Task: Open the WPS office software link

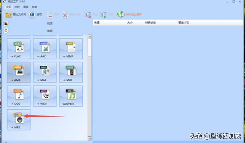Action: point(129,15)
